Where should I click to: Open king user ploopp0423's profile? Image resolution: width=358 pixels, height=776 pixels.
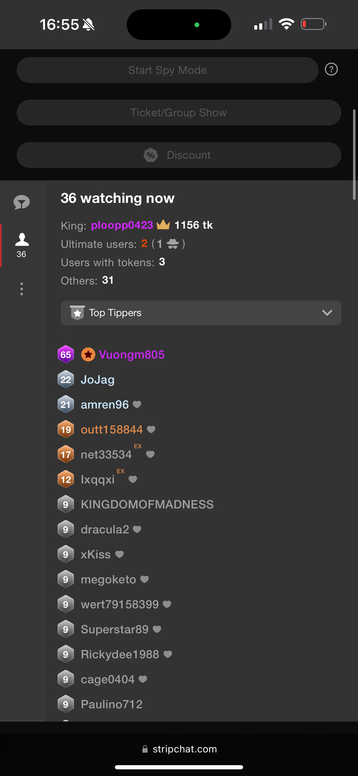(x=122, y=225)
